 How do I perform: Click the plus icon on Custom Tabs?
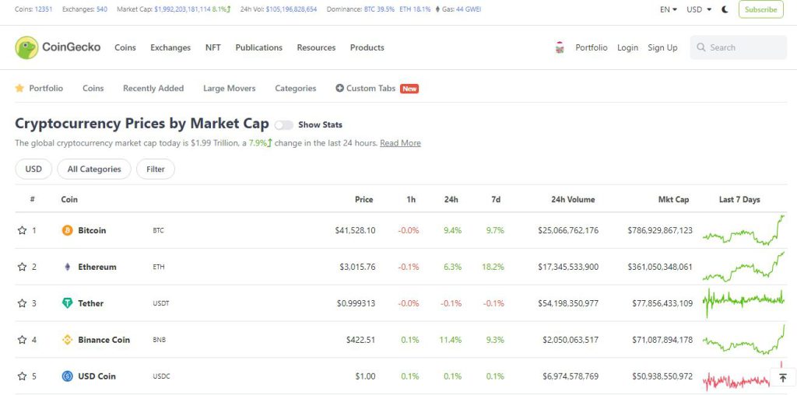coord(339,89)
